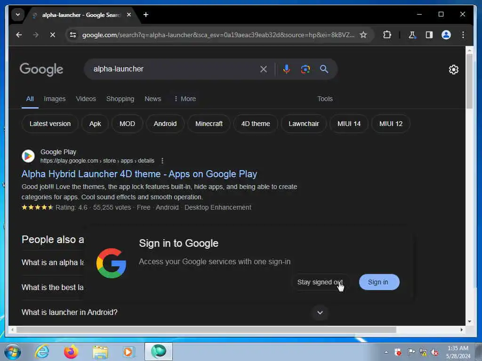482x361 pixels.
Task: Toggle the browser side panel
Action: point(429,35)
